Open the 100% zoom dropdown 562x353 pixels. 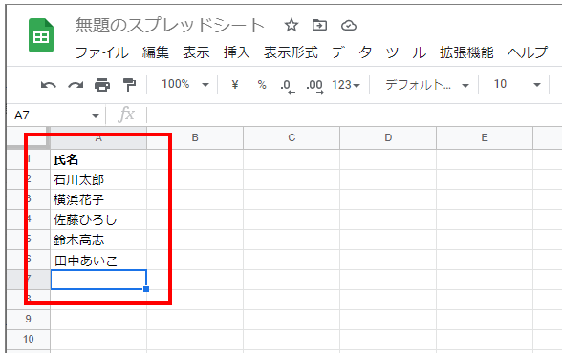point(185,84)
